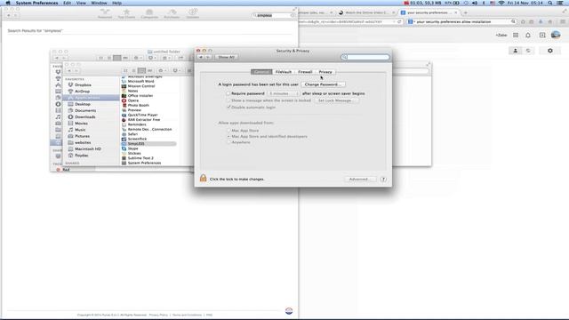Select Screenflick in Applications list

pyautogui.click(x=137, y=139)
